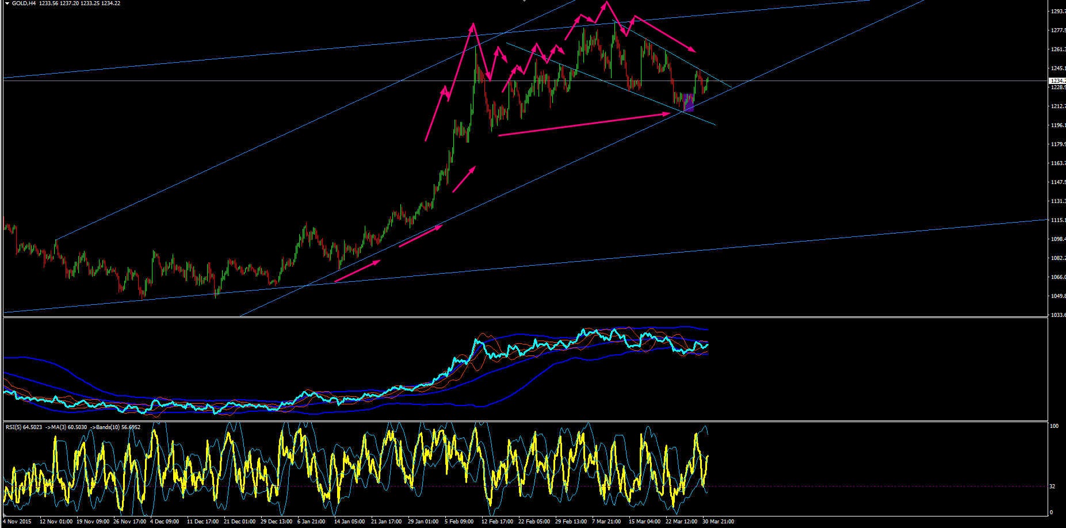Click the "26 Nov 17:00" time label

tap(129, 522)
